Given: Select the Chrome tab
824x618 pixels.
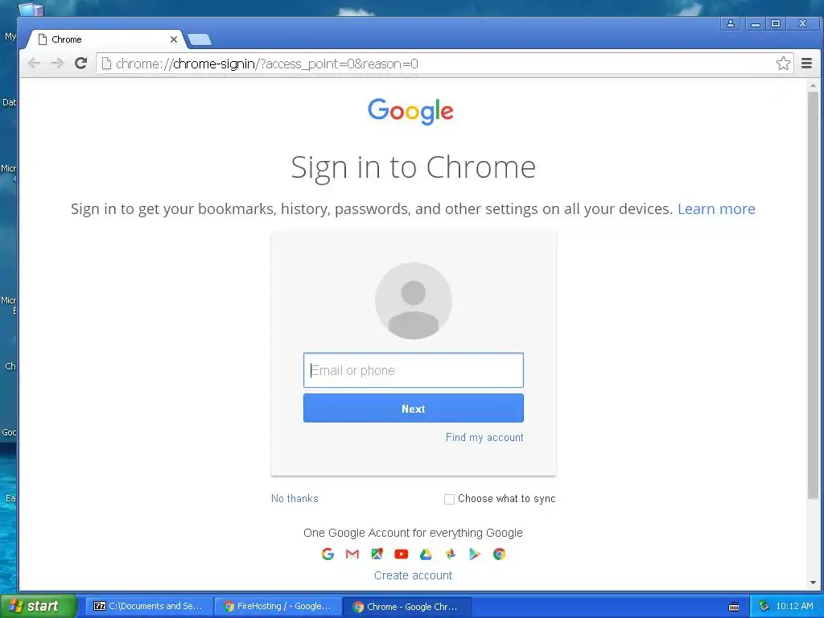Looking at the screenshot, I should [x=105, y=39].
